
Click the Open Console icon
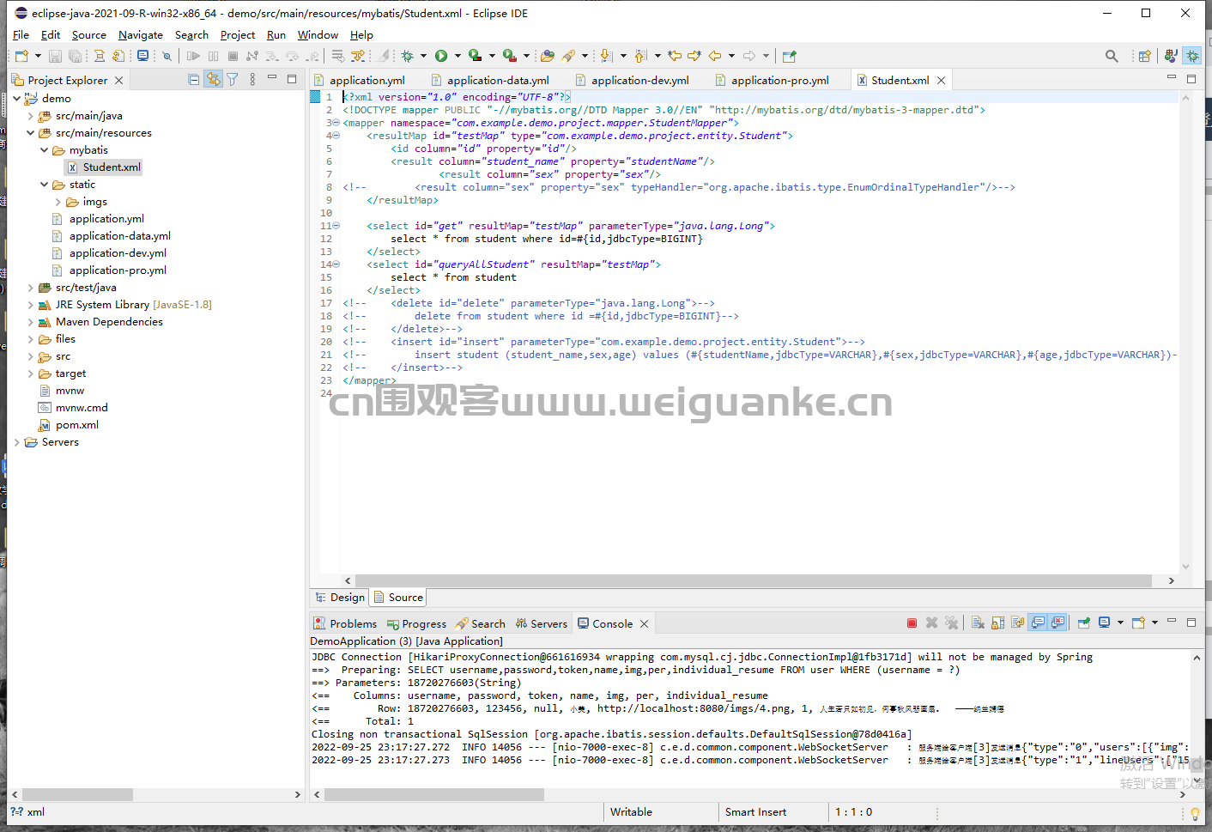(x=1138, y=623)
